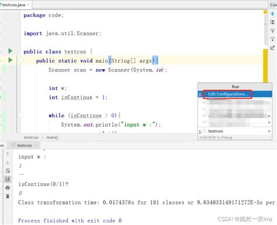Clear console output with trash icon
The image size is (277, 225).
coord(8,196)
